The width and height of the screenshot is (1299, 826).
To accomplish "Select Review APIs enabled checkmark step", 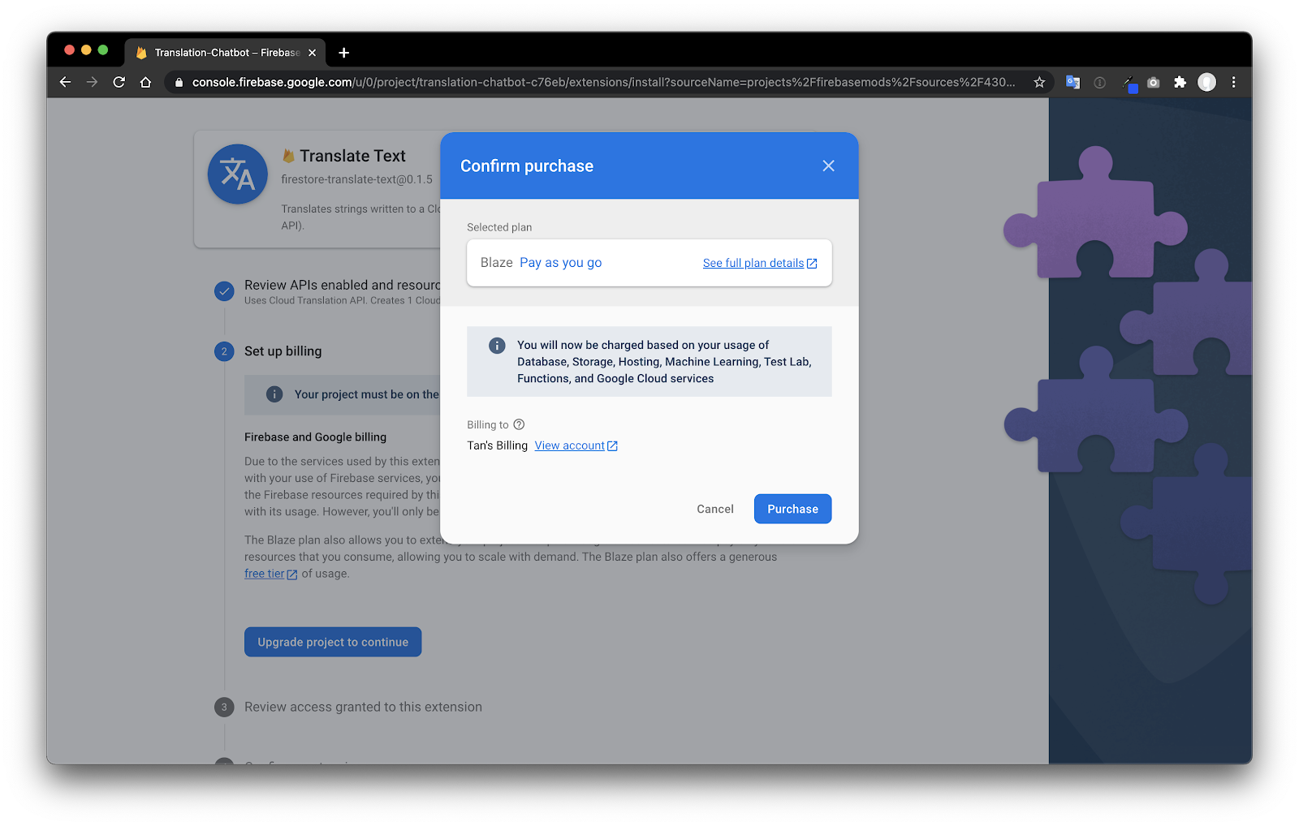I will pos(224,290).
